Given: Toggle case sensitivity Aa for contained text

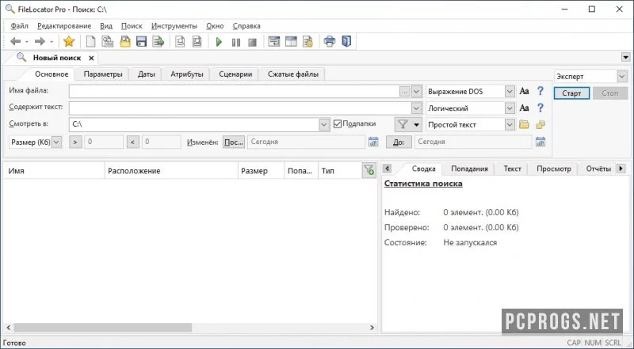Looking at the screenshot, I should (524, 108).
